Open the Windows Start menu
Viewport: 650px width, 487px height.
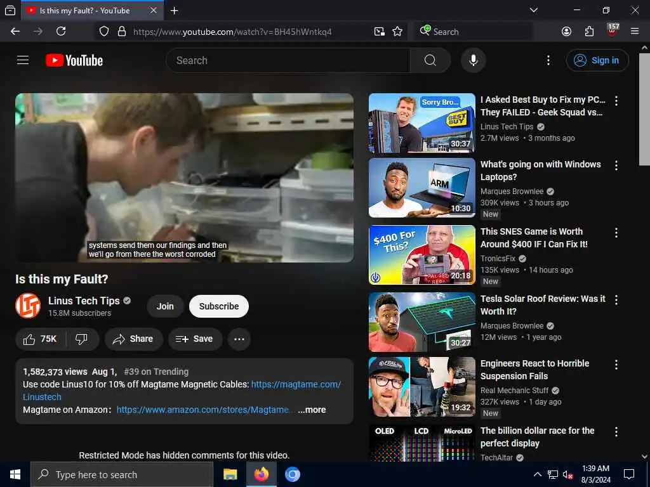15,474
